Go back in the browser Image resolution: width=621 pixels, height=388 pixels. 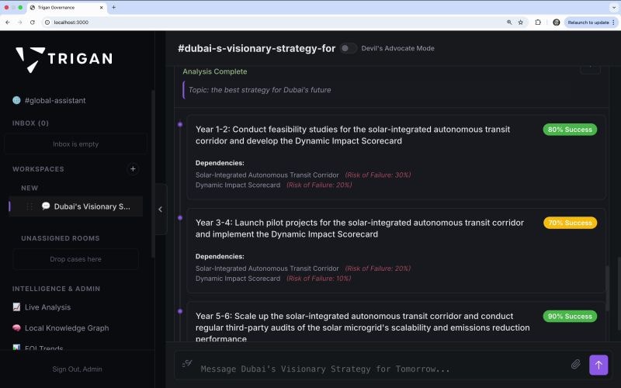click(x=8, y=23)
